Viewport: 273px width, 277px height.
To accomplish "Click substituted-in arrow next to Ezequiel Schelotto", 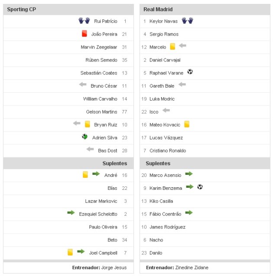I will (71, 213).
